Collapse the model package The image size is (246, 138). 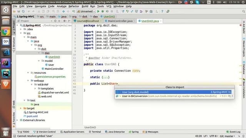(x=39, y=61)
